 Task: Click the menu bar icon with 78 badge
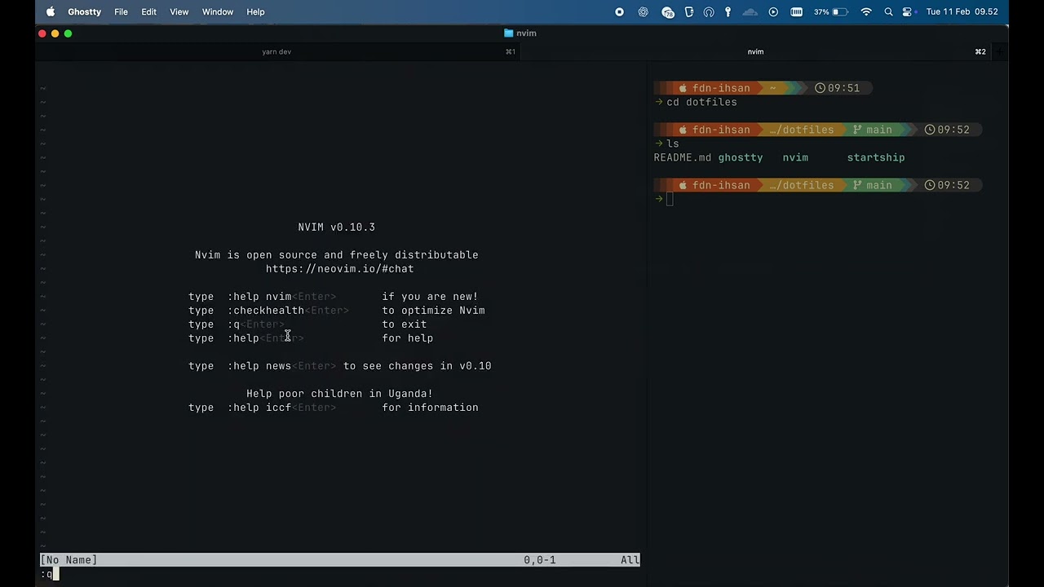[668, 12]
